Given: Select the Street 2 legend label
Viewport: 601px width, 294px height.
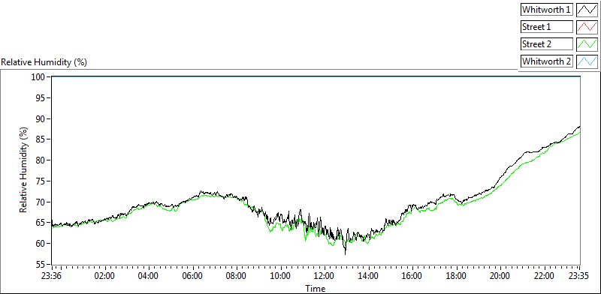Looking at the screenshot, I should [547, 44].
